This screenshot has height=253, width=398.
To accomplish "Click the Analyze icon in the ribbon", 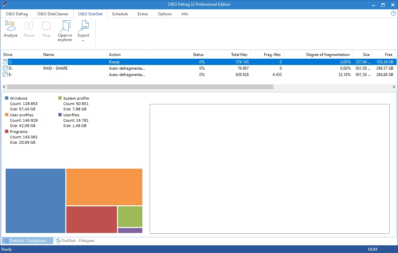I will (x=10, y=26).
